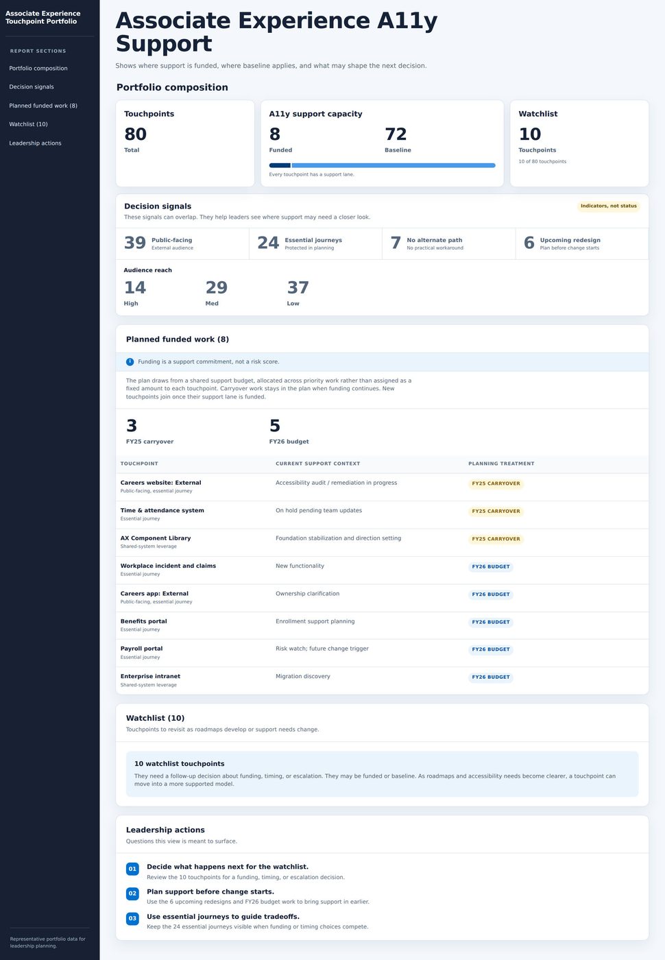Click the Current Support Context column header
The width and height of the screenshot is (665, 960).
[318, 464]
